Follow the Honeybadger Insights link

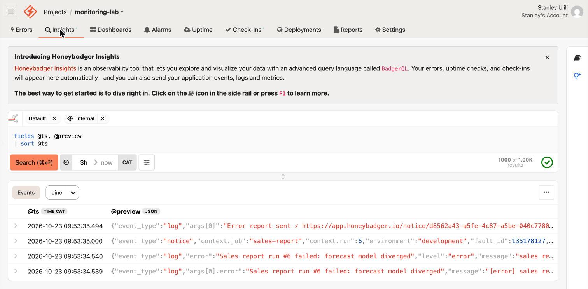pos(45,68)
